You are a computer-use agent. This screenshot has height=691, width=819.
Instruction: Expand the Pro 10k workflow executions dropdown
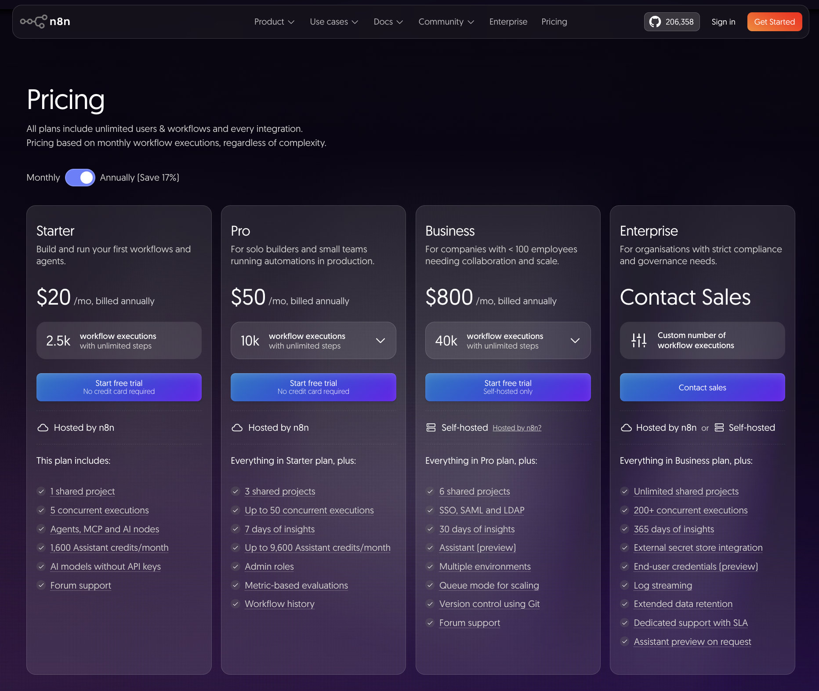(x=313, y=341)
